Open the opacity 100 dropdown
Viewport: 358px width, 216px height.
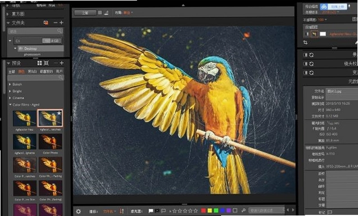(x=322, y=20)
